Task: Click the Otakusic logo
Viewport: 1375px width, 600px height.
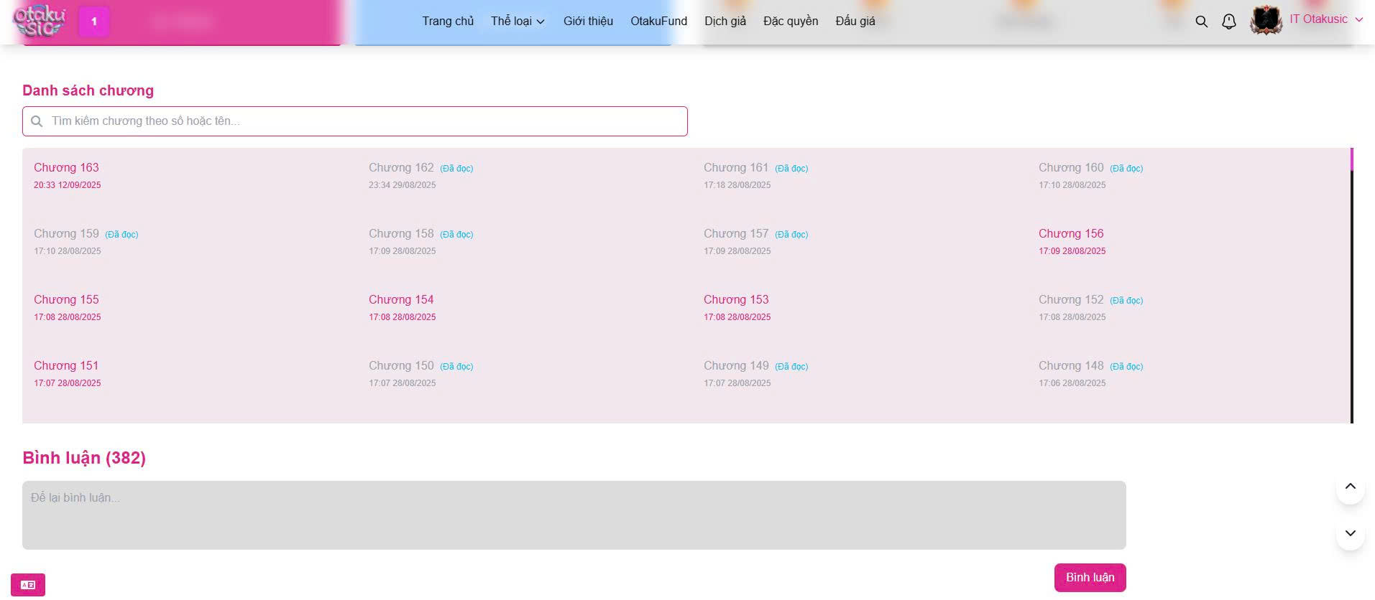Action: pyautogui.click(x=40, y=21)
